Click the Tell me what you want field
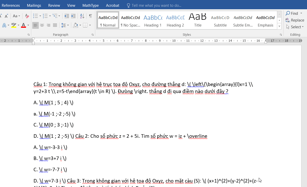This screenshot has width=307, height=187. 154,5
